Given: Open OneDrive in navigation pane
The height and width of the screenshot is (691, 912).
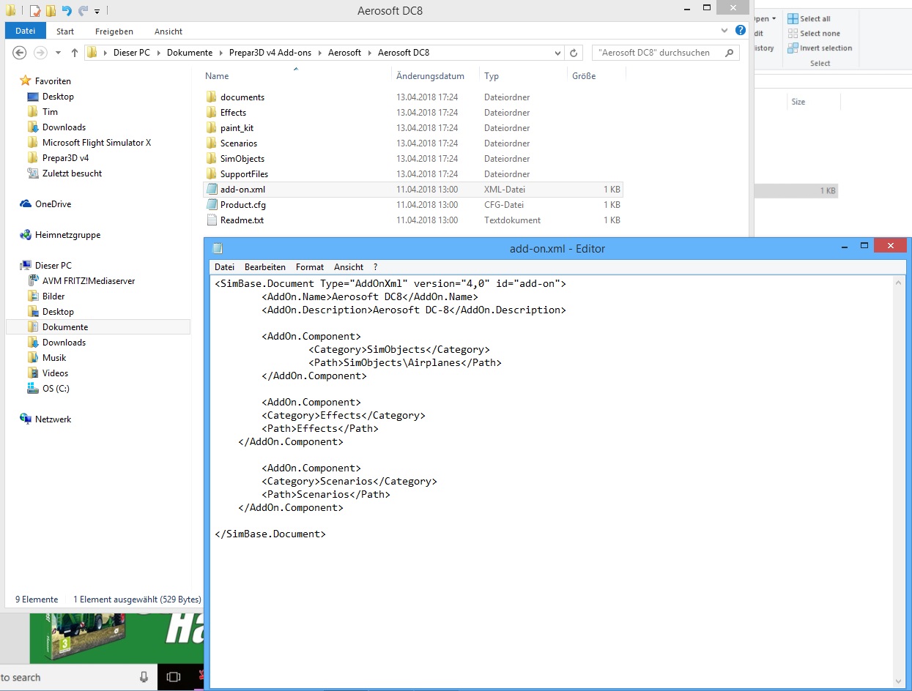Looking at the screenshot, I should [x=53, y=204].
